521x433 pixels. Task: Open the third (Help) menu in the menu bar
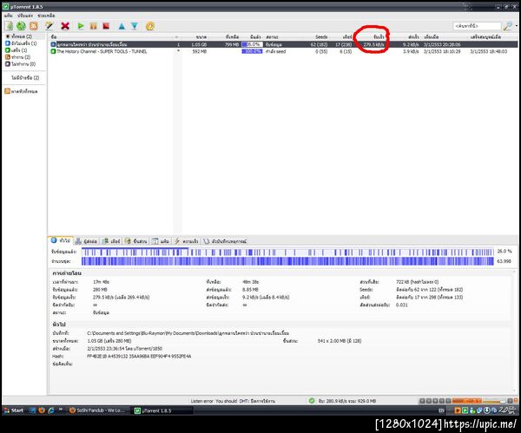pos(46,16)
